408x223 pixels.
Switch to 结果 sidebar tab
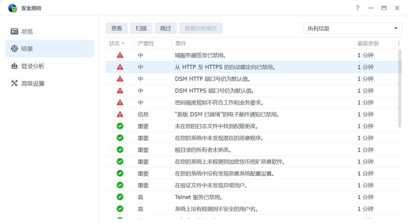point(49,48)
